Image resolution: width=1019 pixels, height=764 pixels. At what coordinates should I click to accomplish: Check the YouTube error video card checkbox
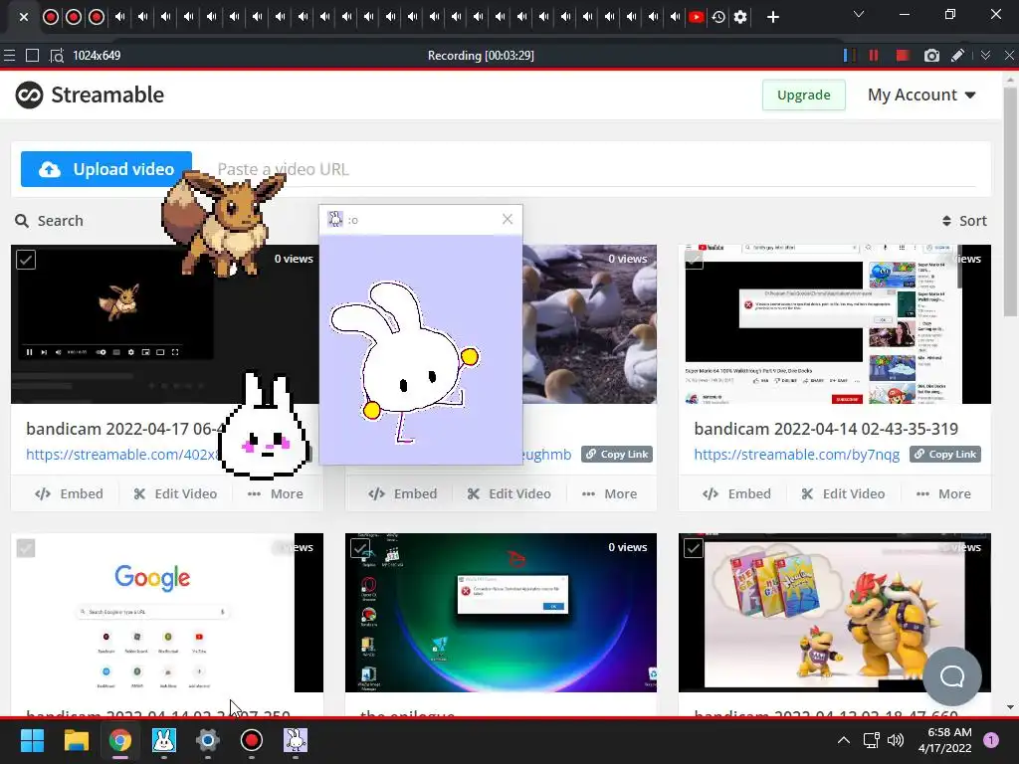pos(694,260)
